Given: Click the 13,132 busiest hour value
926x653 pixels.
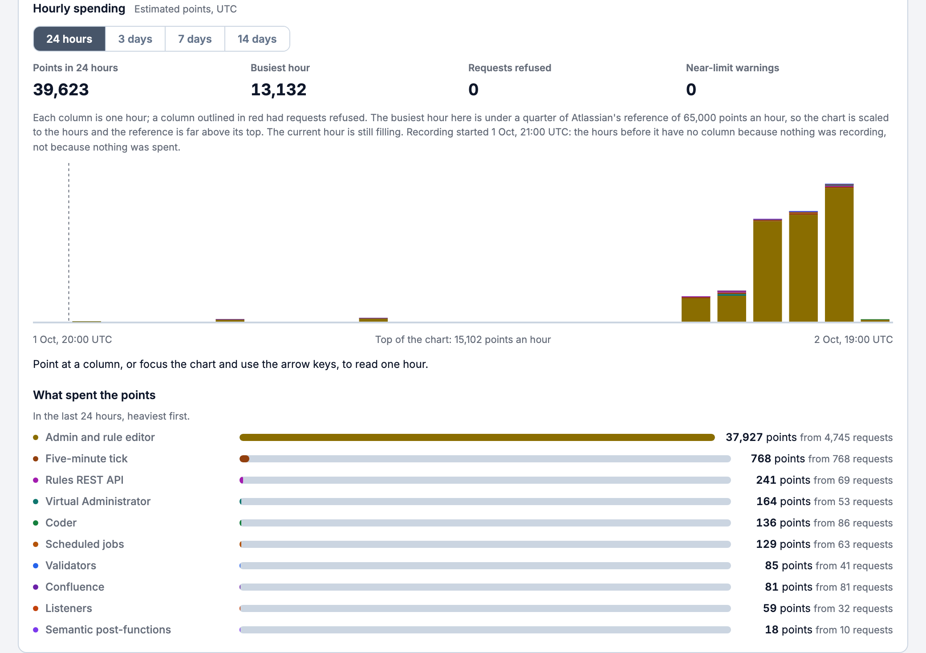Looking at the screenshot, I should (279, 90).
